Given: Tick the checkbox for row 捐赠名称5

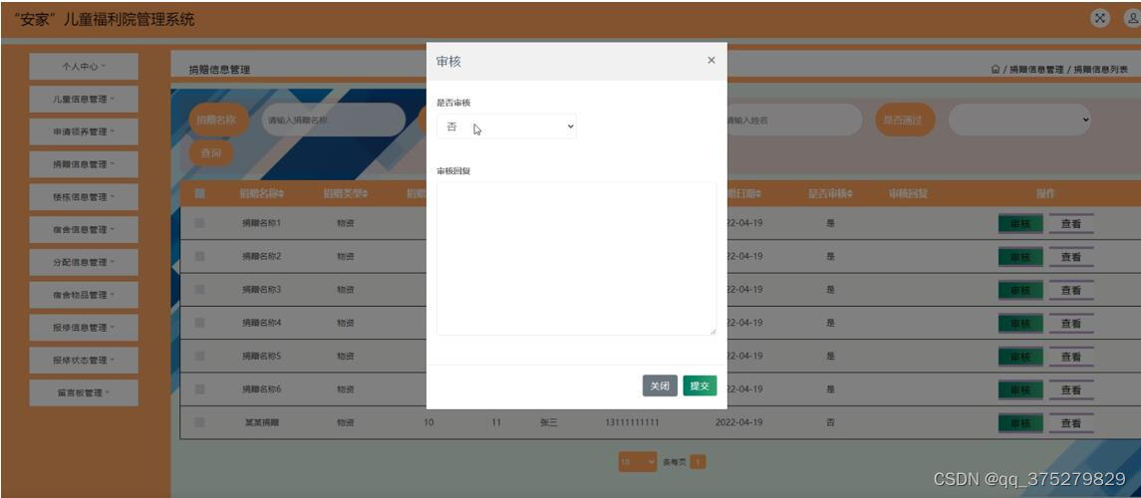Looking at the screenshot, I should [x=200, y=356].
